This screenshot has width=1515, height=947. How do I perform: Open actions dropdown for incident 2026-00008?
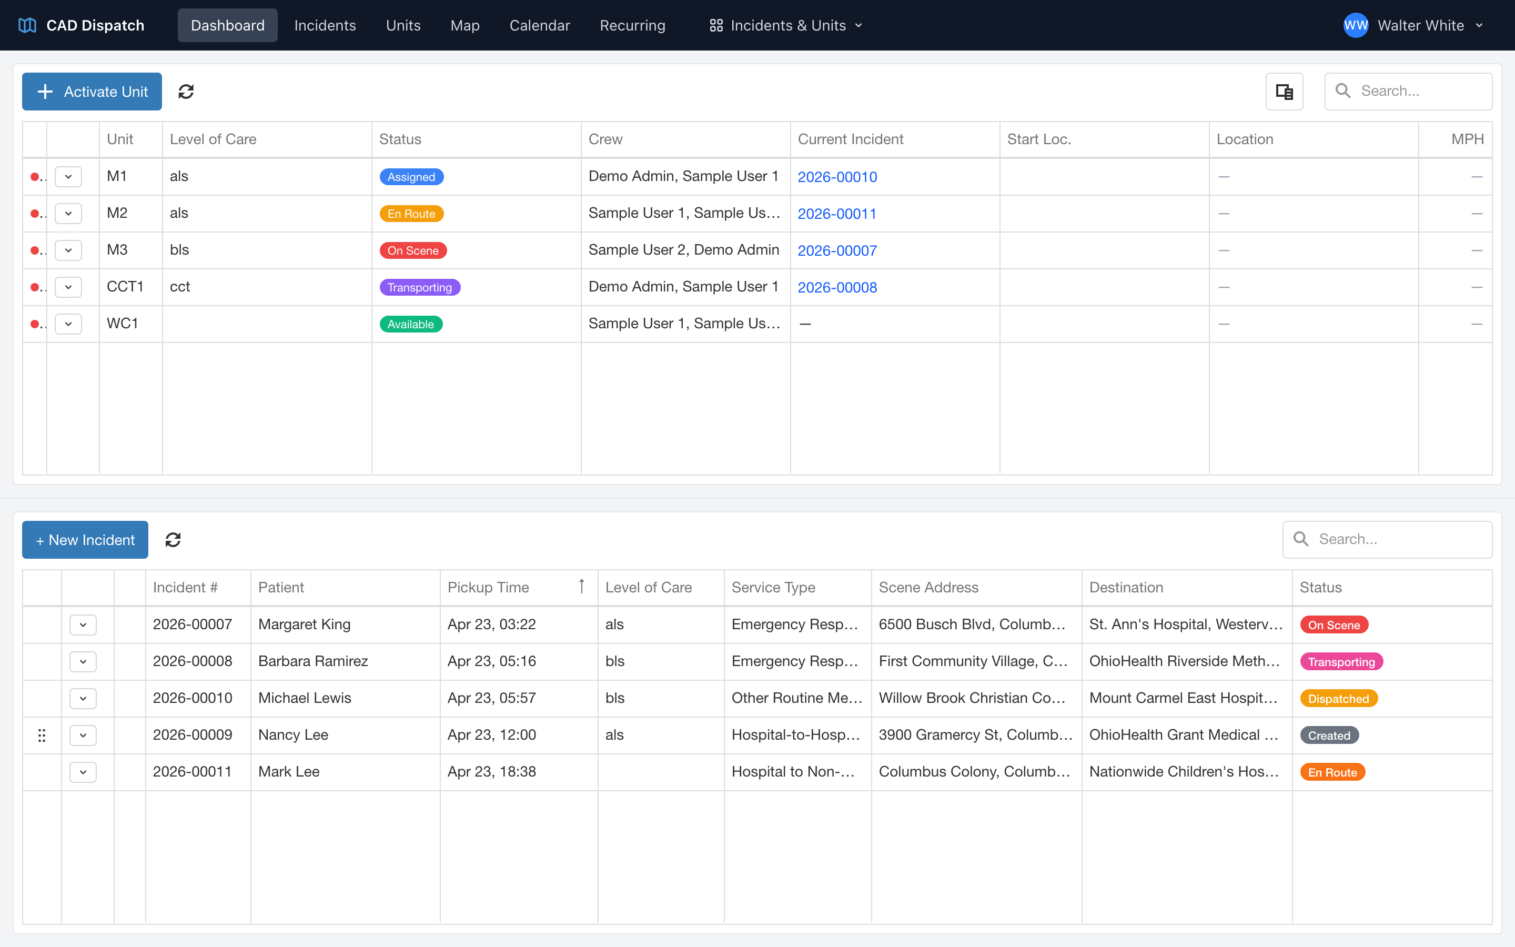83,661
